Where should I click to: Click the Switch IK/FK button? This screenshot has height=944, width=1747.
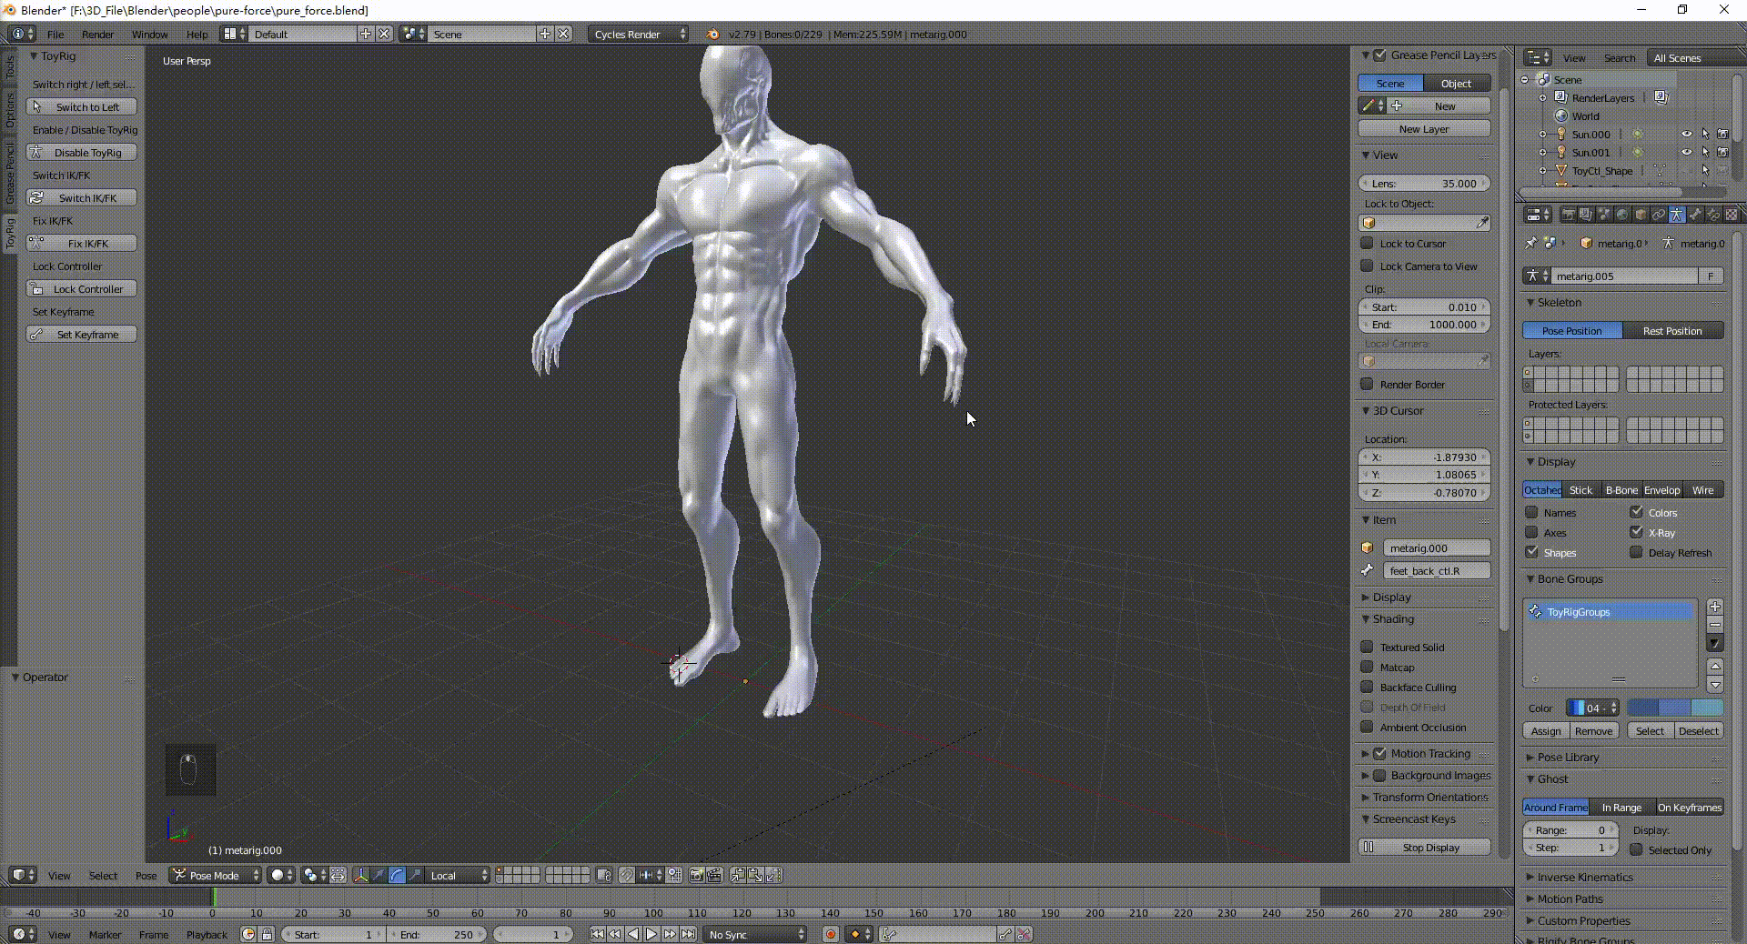click(x=81, y=197)
